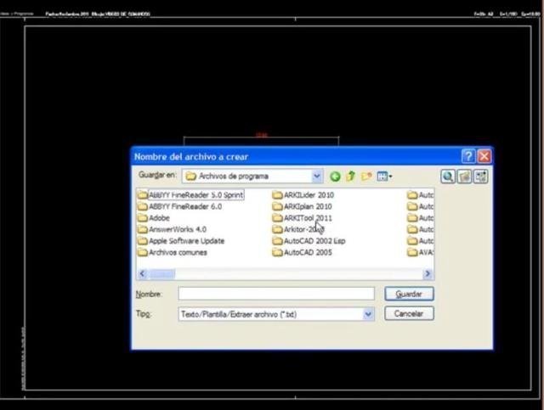Click the middle icon right of the toolbar

[464, 177]
